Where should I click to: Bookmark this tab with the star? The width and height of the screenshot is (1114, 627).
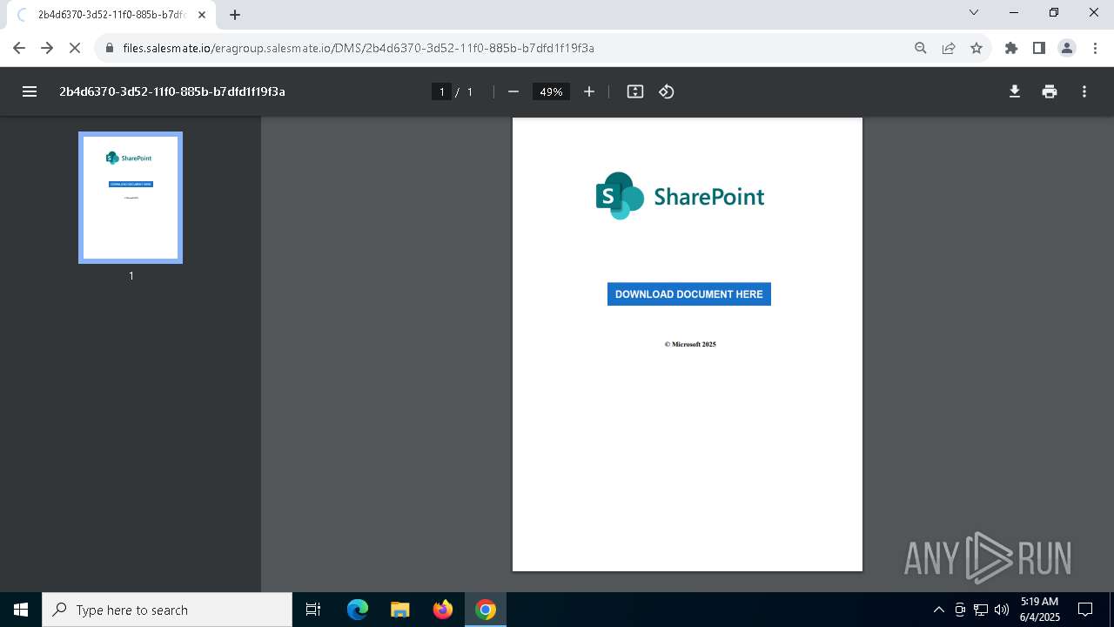tap(976, 48)
